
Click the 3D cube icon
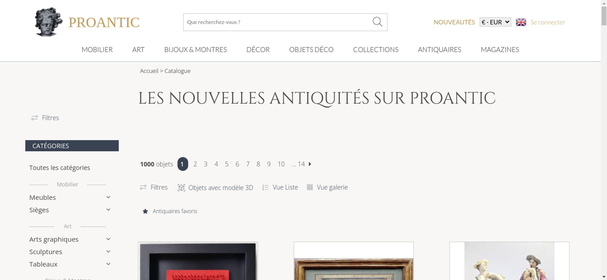click(x=181, y=188)
